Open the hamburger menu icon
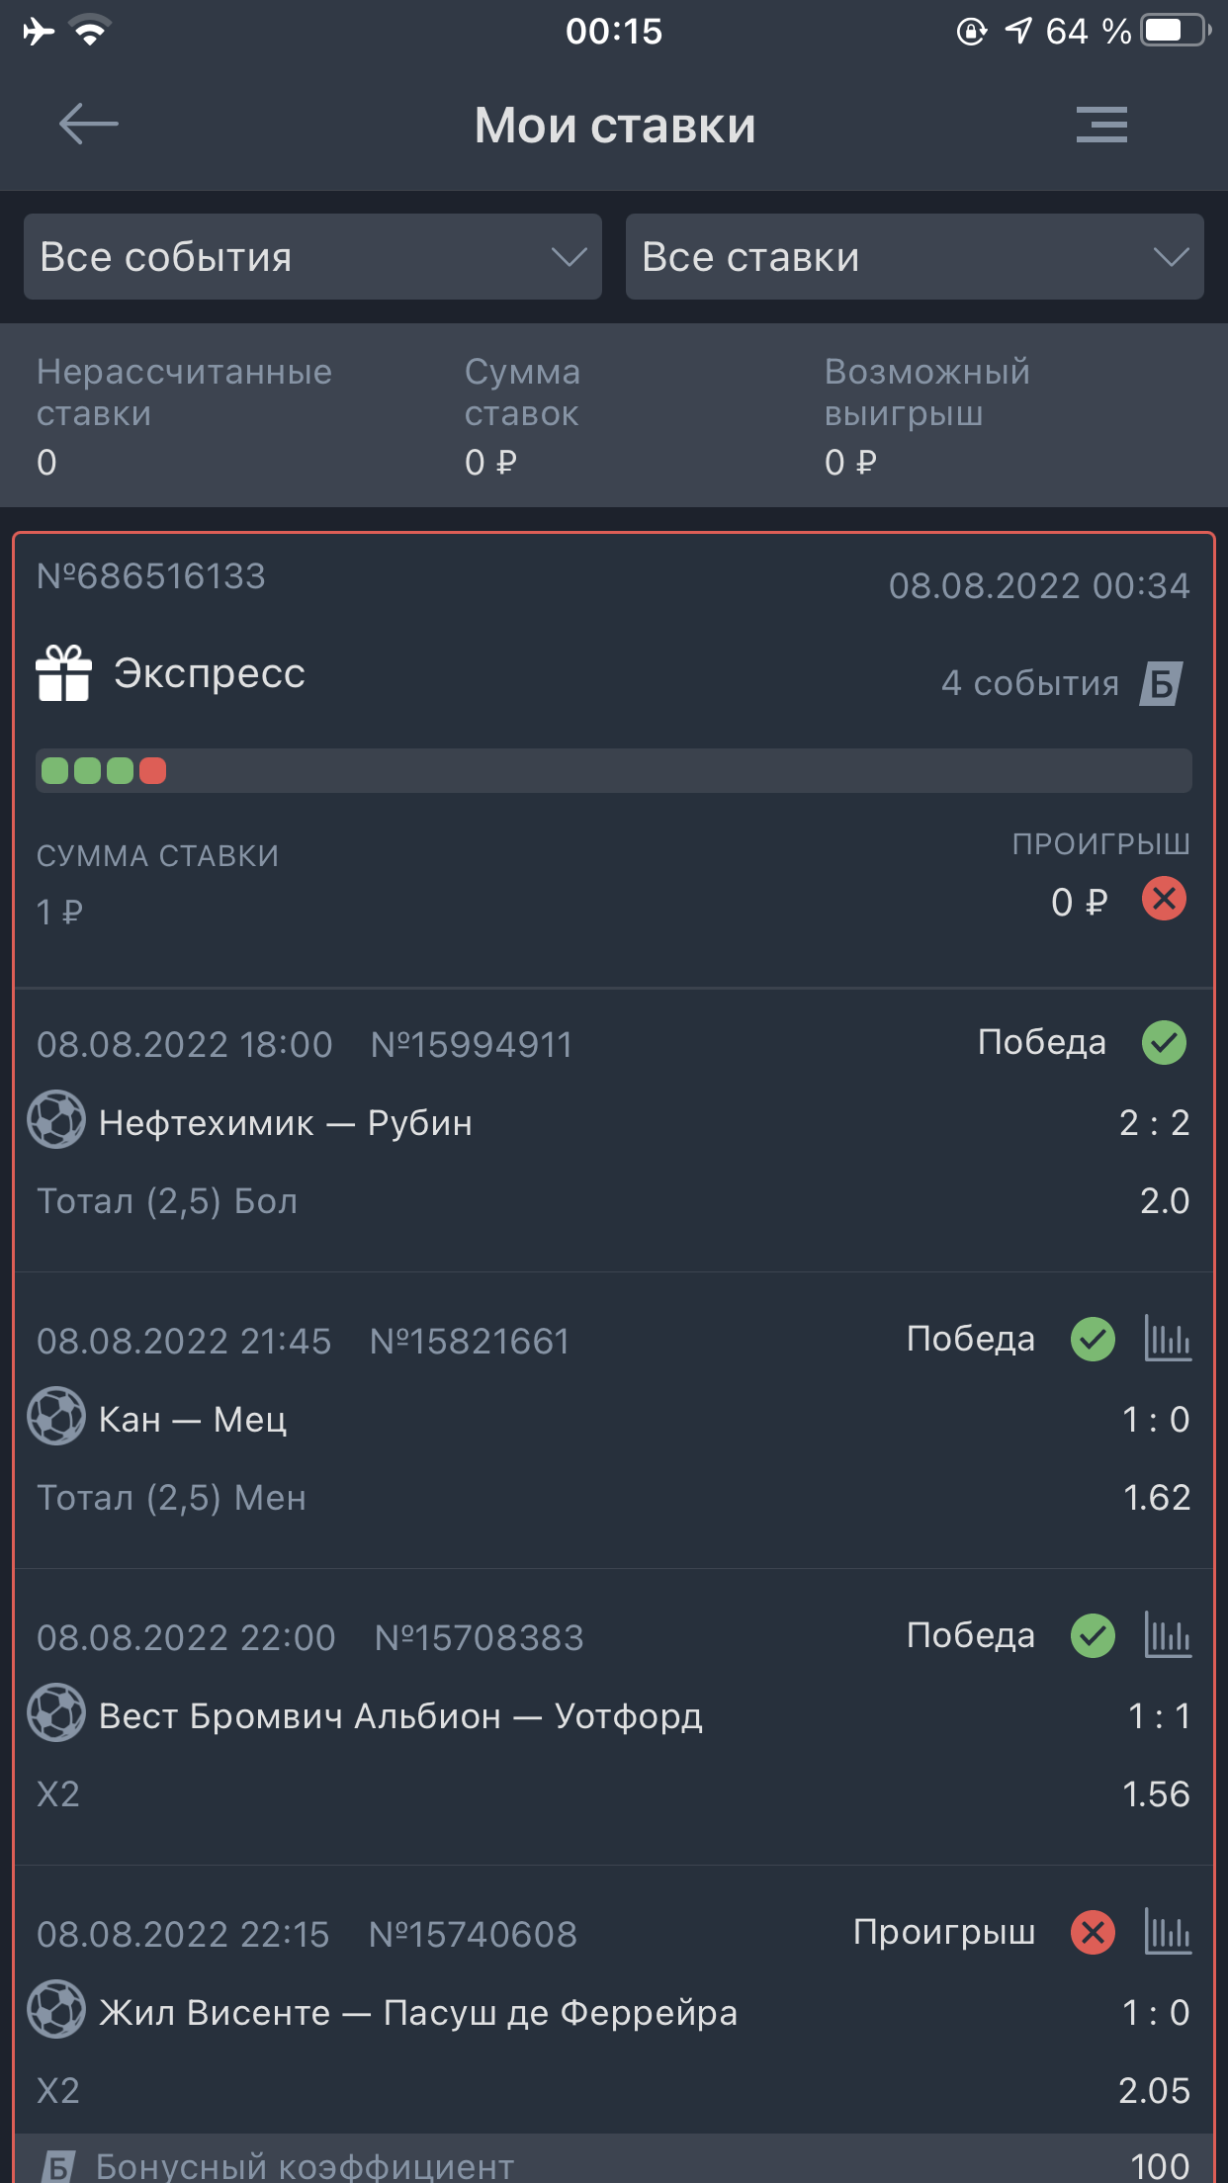 (1101, 125)
